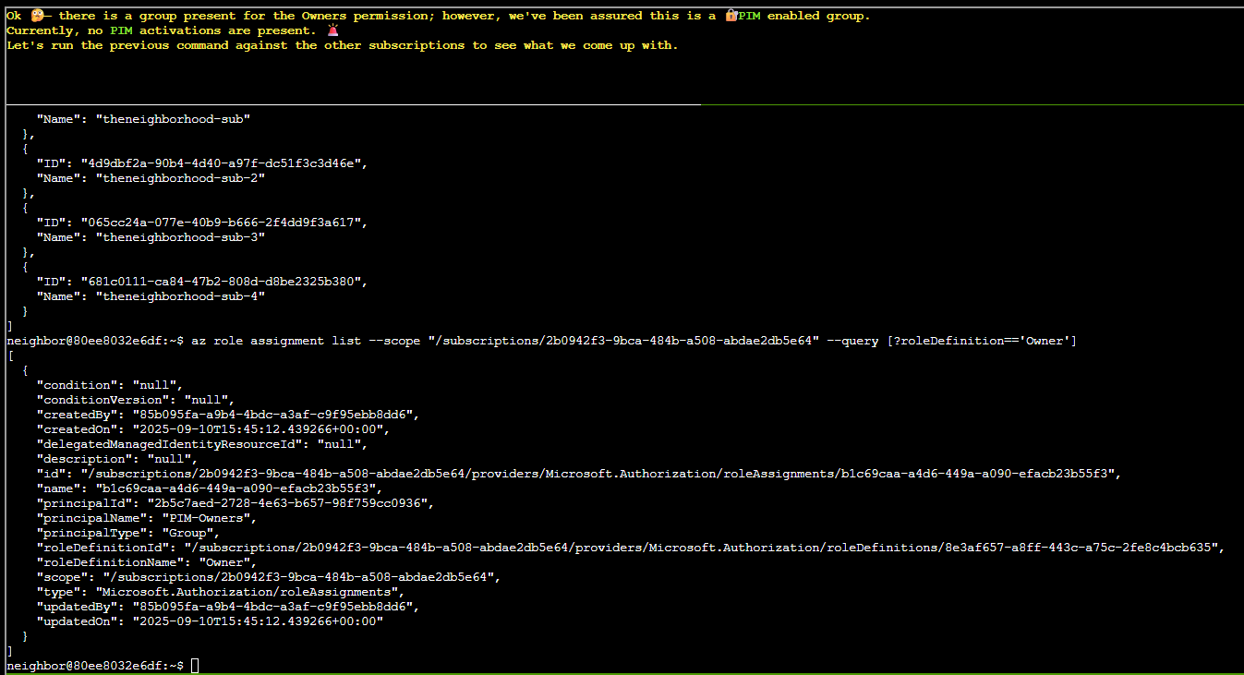Viewport: 1244px width, 675px height.
Task: Click the "roleDefinitionName": "Owner" line
Action: click(147, 562)
